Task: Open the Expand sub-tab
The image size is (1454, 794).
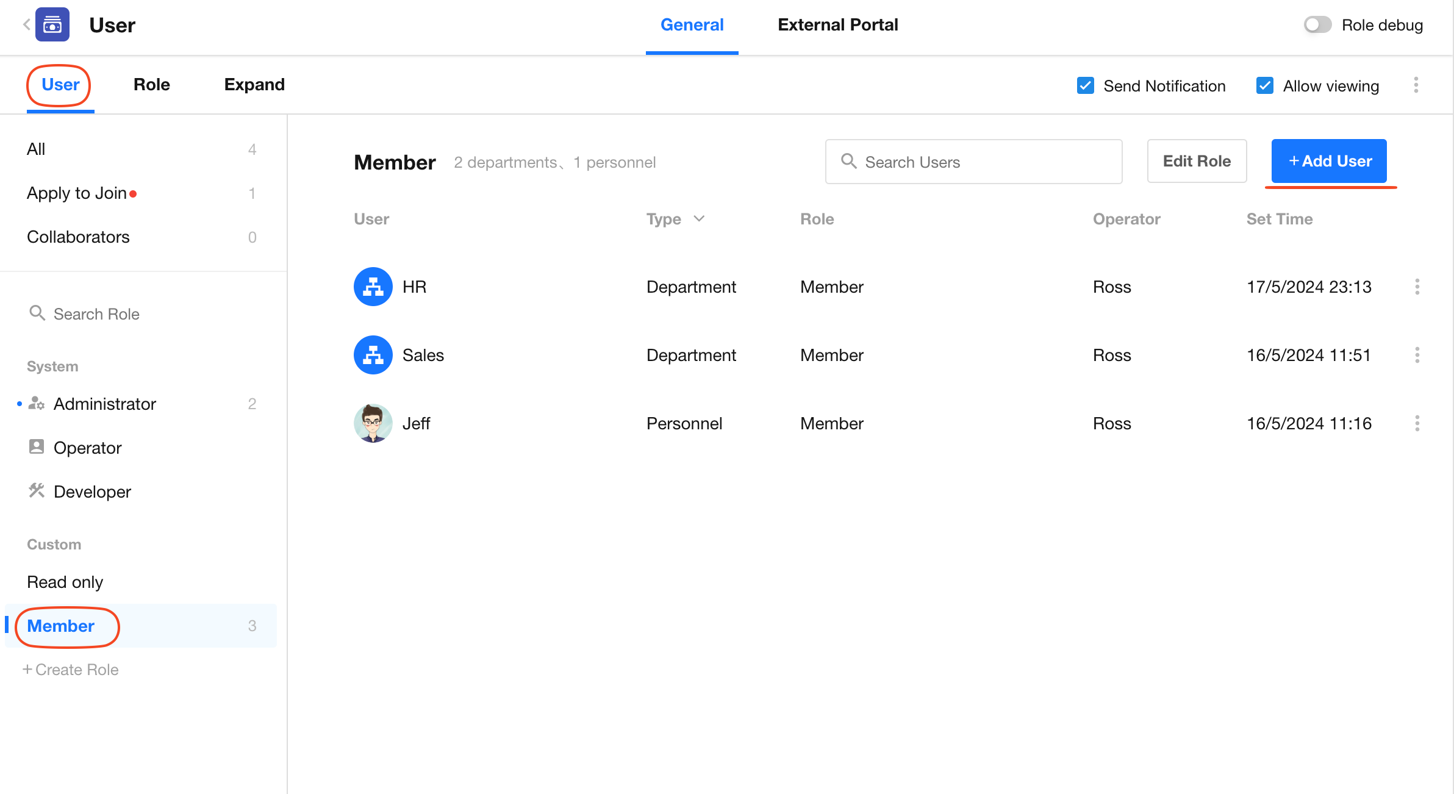Action: pyautogui.click(x=254, y=85)
